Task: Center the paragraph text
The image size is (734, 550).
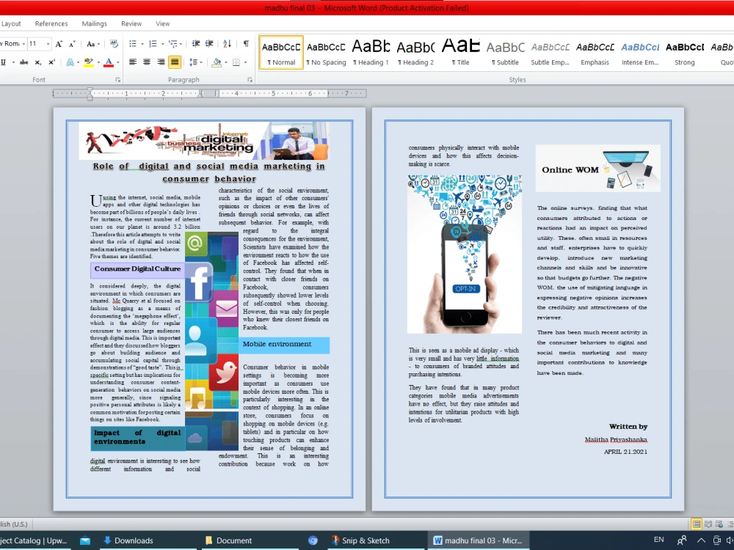Action: (x=147, y=62)
